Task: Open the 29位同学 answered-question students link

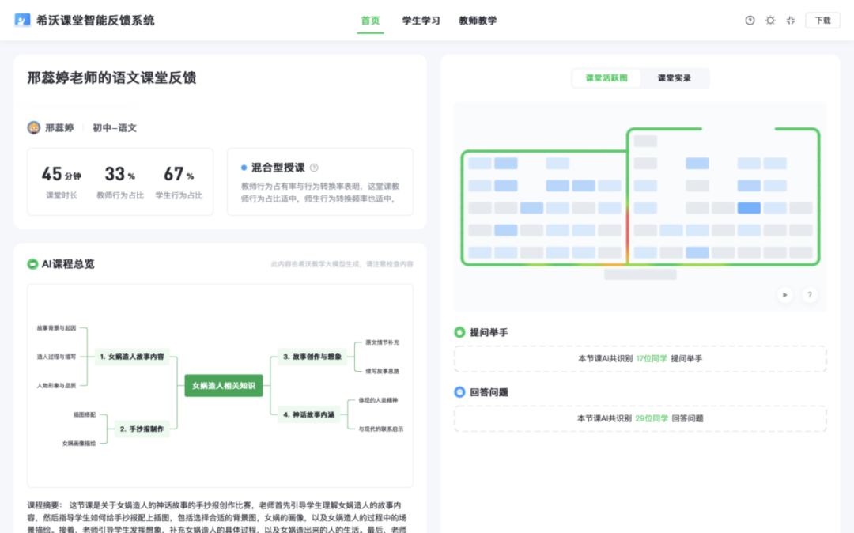Action: [x=652, y=418]
